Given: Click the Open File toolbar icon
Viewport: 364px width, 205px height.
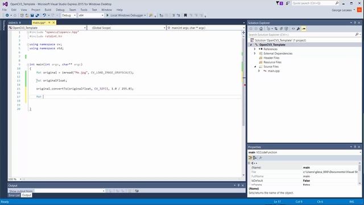Looking at the screenshot, I should 27,15.
